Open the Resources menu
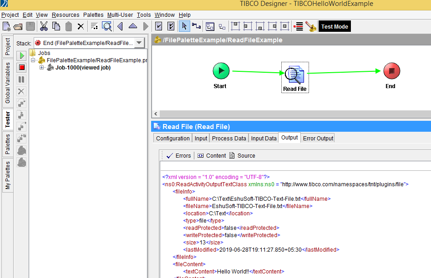Screen dimensions: 431x278 pyautogui.click(x=66, y=15)
